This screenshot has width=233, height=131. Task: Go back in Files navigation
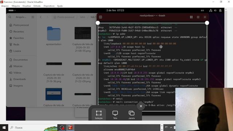coord(41,17)
